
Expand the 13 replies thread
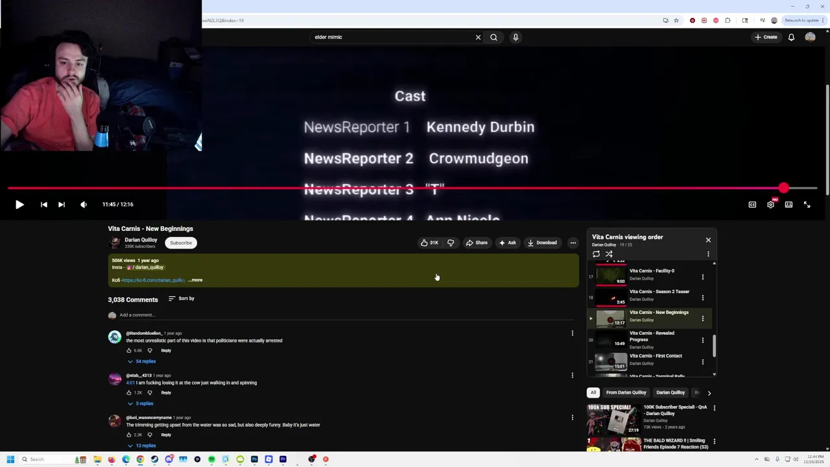tap(141, 446)
